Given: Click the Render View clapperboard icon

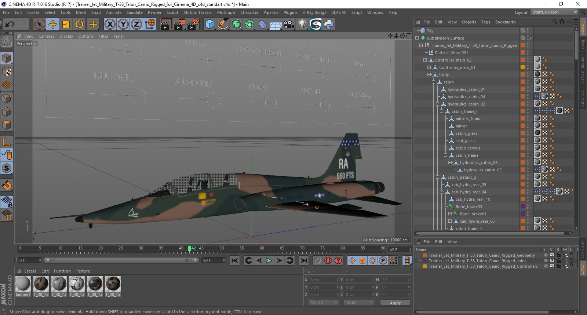Looking at the screenshot, I should [166, 25].
